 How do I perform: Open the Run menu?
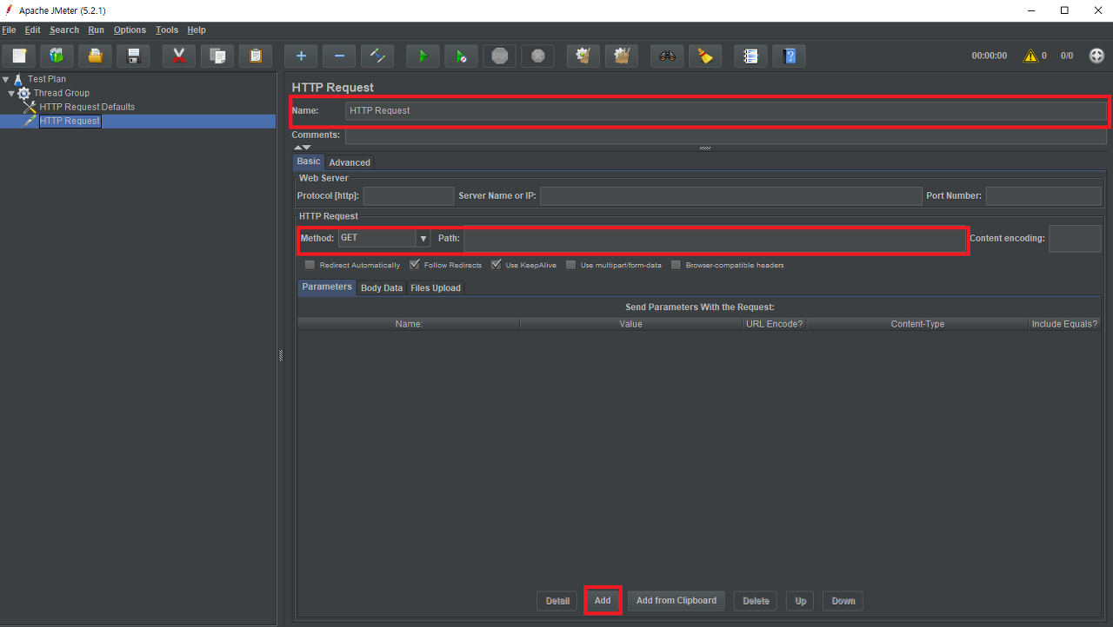97,30
